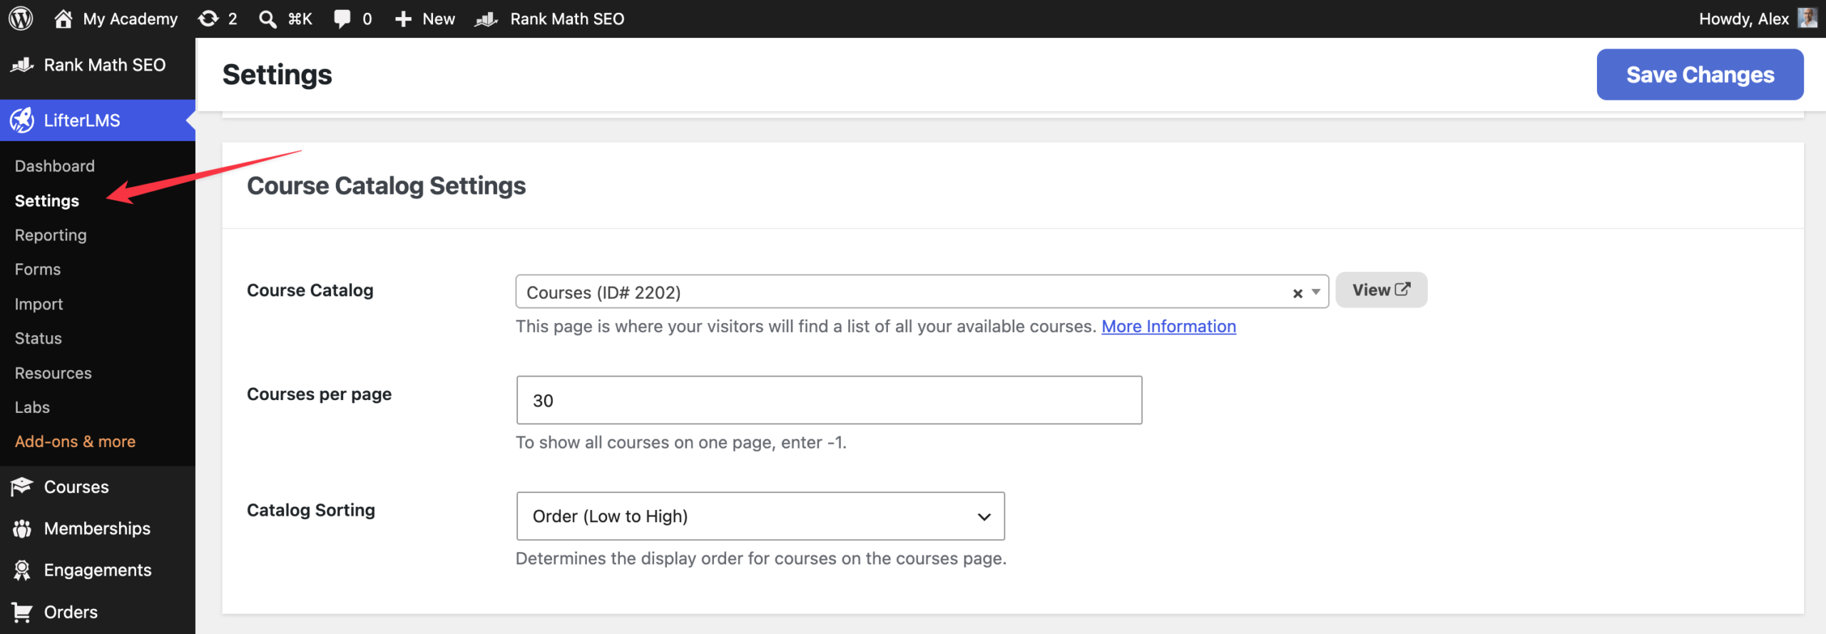Image resolution: width=1826 pixels, height=634 pixels.
Task: Open the Dashboard submenu item
Action: point(55,165)
